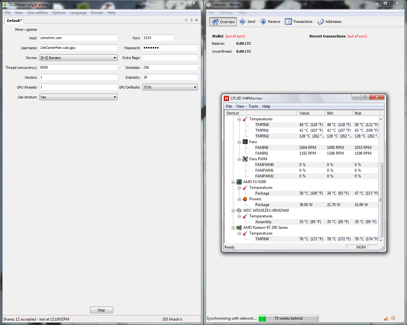Click the GUIMiner title bar app icon
Viewport: 407px width, 325px height.
(x=5, y=4)
